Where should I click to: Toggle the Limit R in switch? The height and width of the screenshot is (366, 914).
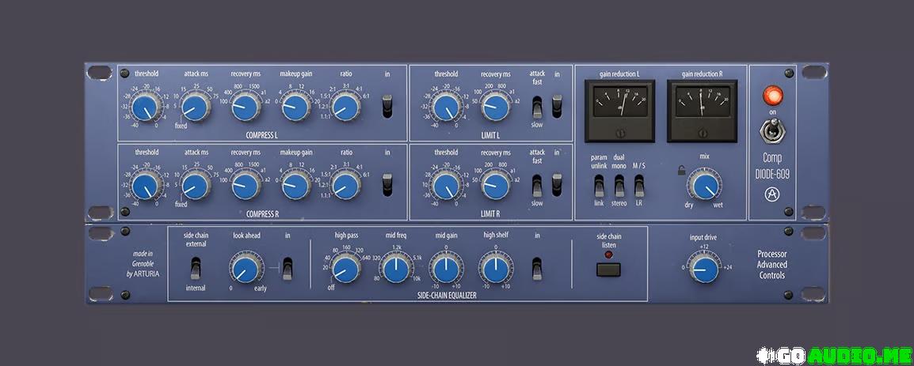(558, 184)
